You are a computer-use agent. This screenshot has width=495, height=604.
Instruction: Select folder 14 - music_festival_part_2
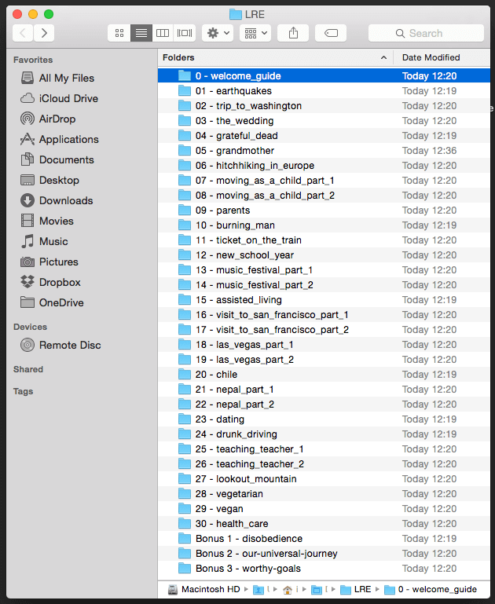324,285
